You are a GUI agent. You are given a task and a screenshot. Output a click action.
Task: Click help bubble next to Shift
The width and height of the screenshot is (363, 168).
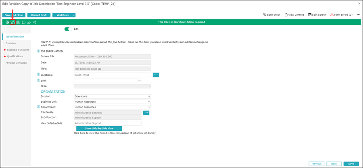(x=39, y=81)
